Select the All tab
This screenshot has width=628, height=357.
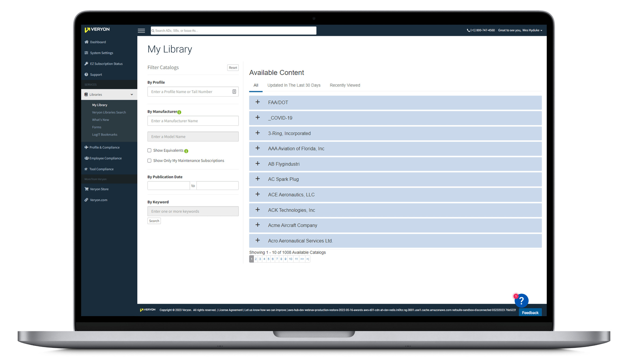click(256, 85)
